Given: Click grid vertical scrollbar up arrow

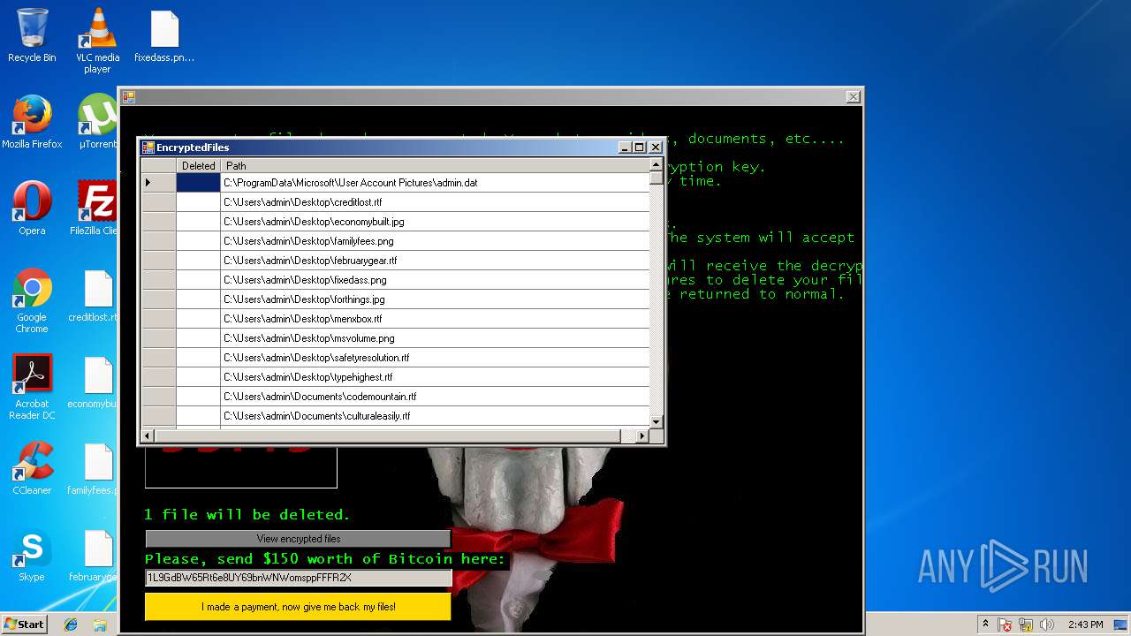Looking at the screenshot, I should 656,164.
